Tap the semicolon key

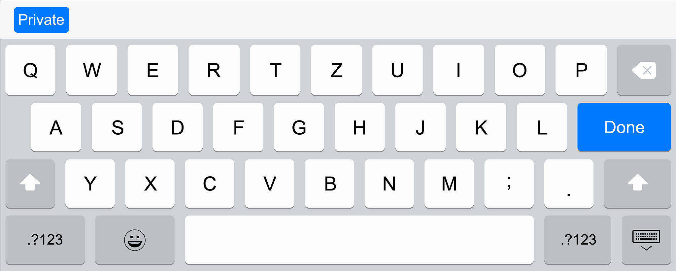(509, 184)
